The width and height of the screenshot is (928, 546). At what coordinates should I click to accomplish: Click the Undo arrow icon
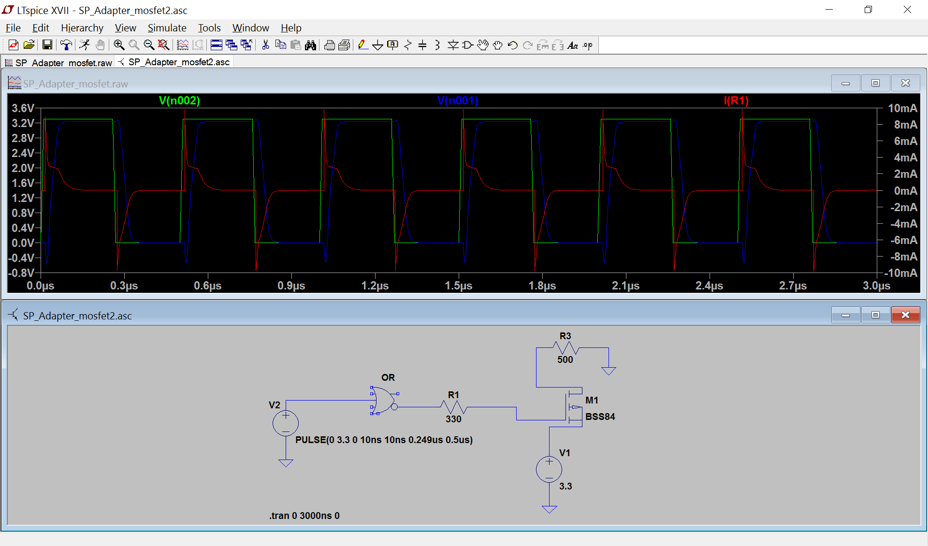coord(513,45)
